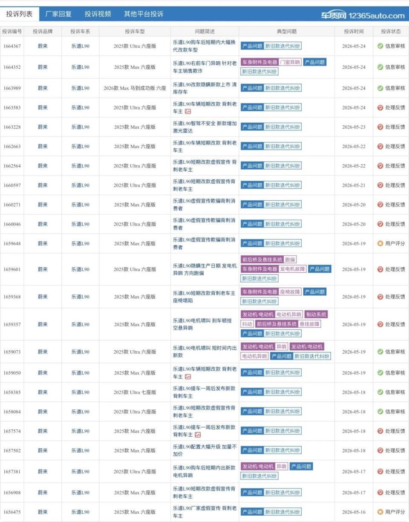Open image icon in complaint 1657574 description
This screenshot has width=409, height=522.
[198, 435]
